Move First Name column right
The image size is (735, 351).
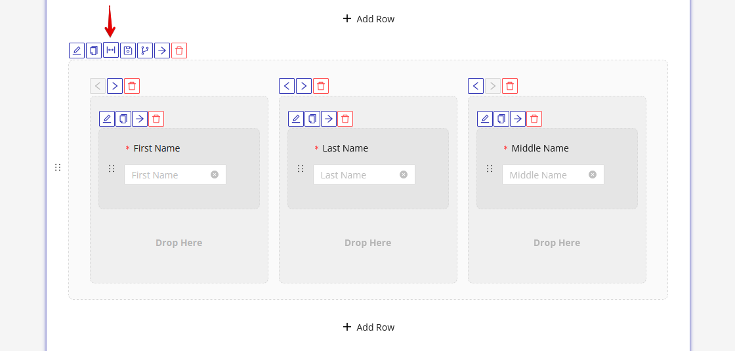click(x=115, y=86)
